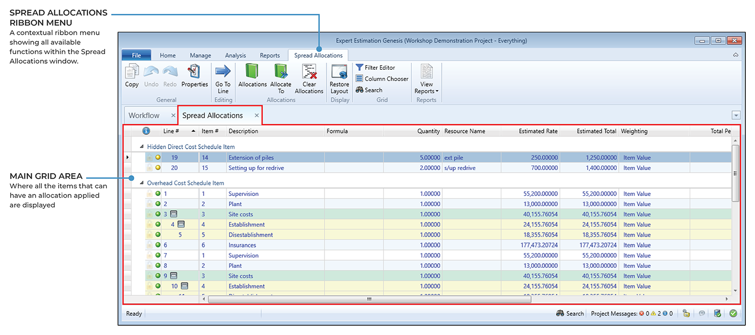Toggle the green status dot for Supervision line 1
The width and height of the screenshot is (755, 335).
coord(158,193)
